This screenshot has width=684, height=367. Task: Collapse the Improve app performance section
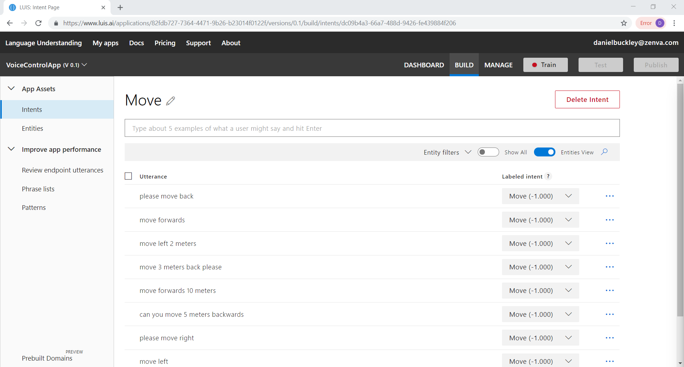click(11, 149)
